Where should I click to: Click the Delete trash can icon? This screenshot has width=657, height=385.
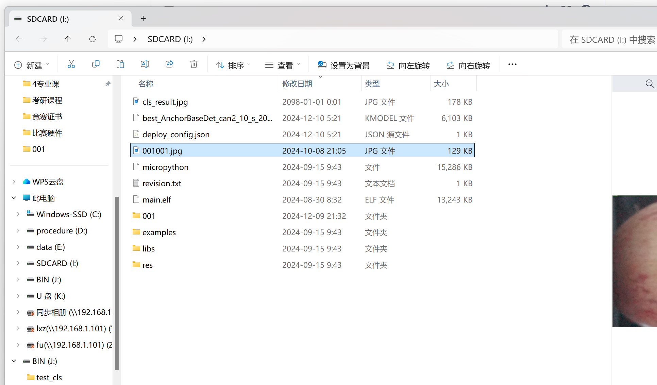(x=194, y=64)
